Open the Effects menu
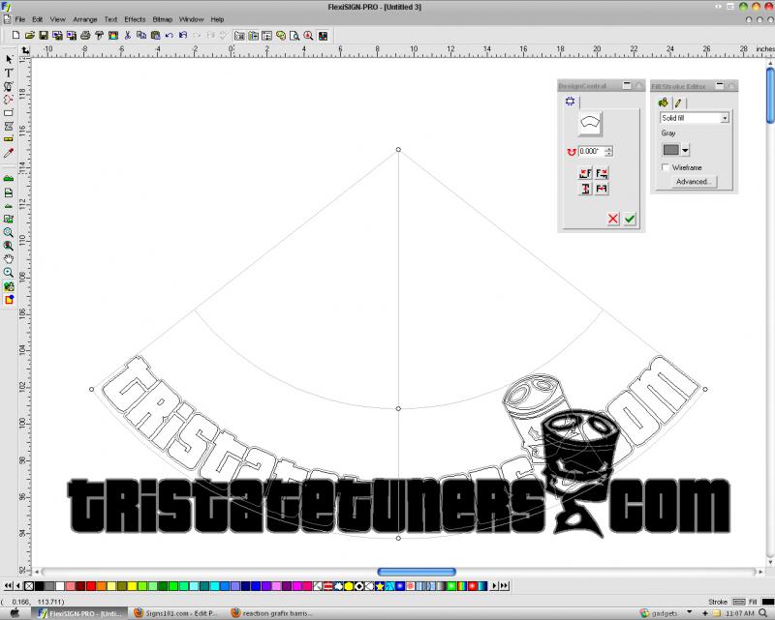Screen dimensions: 775x620 [135, 19]
